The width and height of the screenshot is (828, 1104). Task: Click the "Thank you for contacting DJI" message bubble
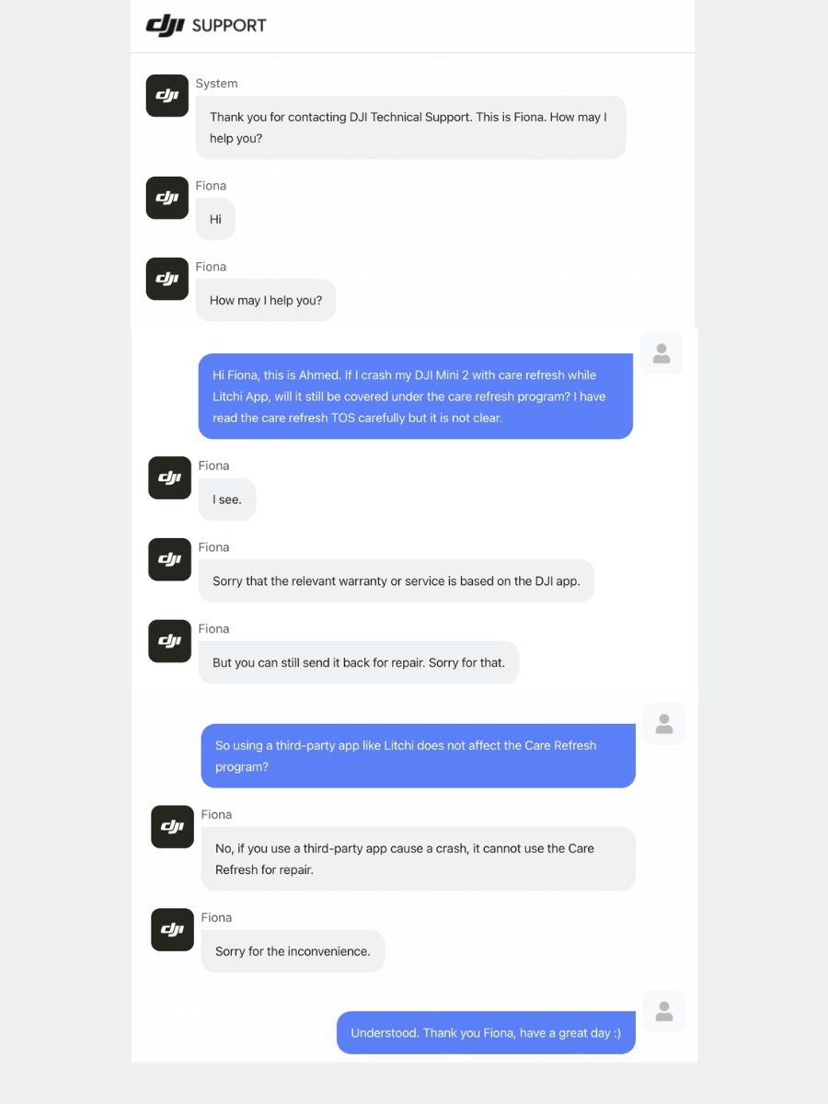410,128
